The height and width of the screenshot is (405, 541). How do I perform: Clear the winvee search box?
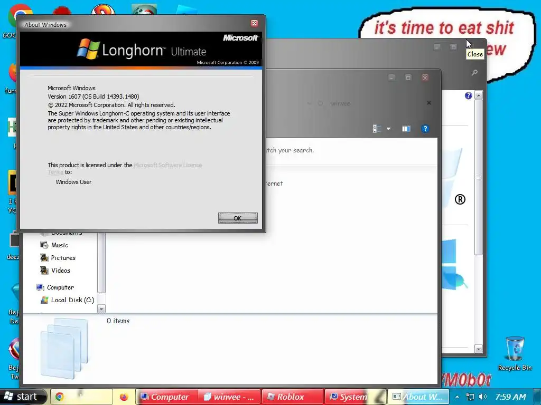tap(429, 103)
